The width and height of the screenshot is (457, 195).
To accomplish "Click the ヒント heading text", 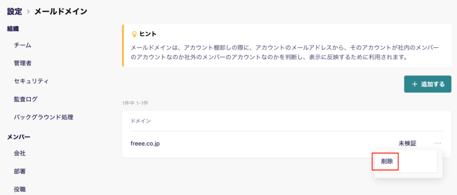I will (x=148, y=34).
